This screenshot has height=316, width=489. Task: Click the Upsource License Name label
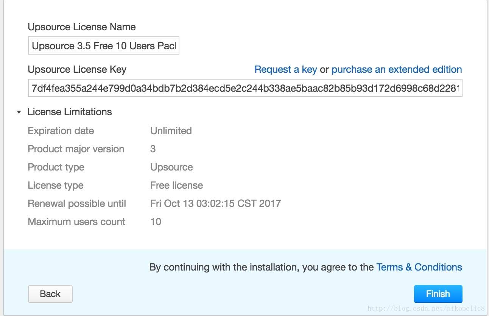82,27
